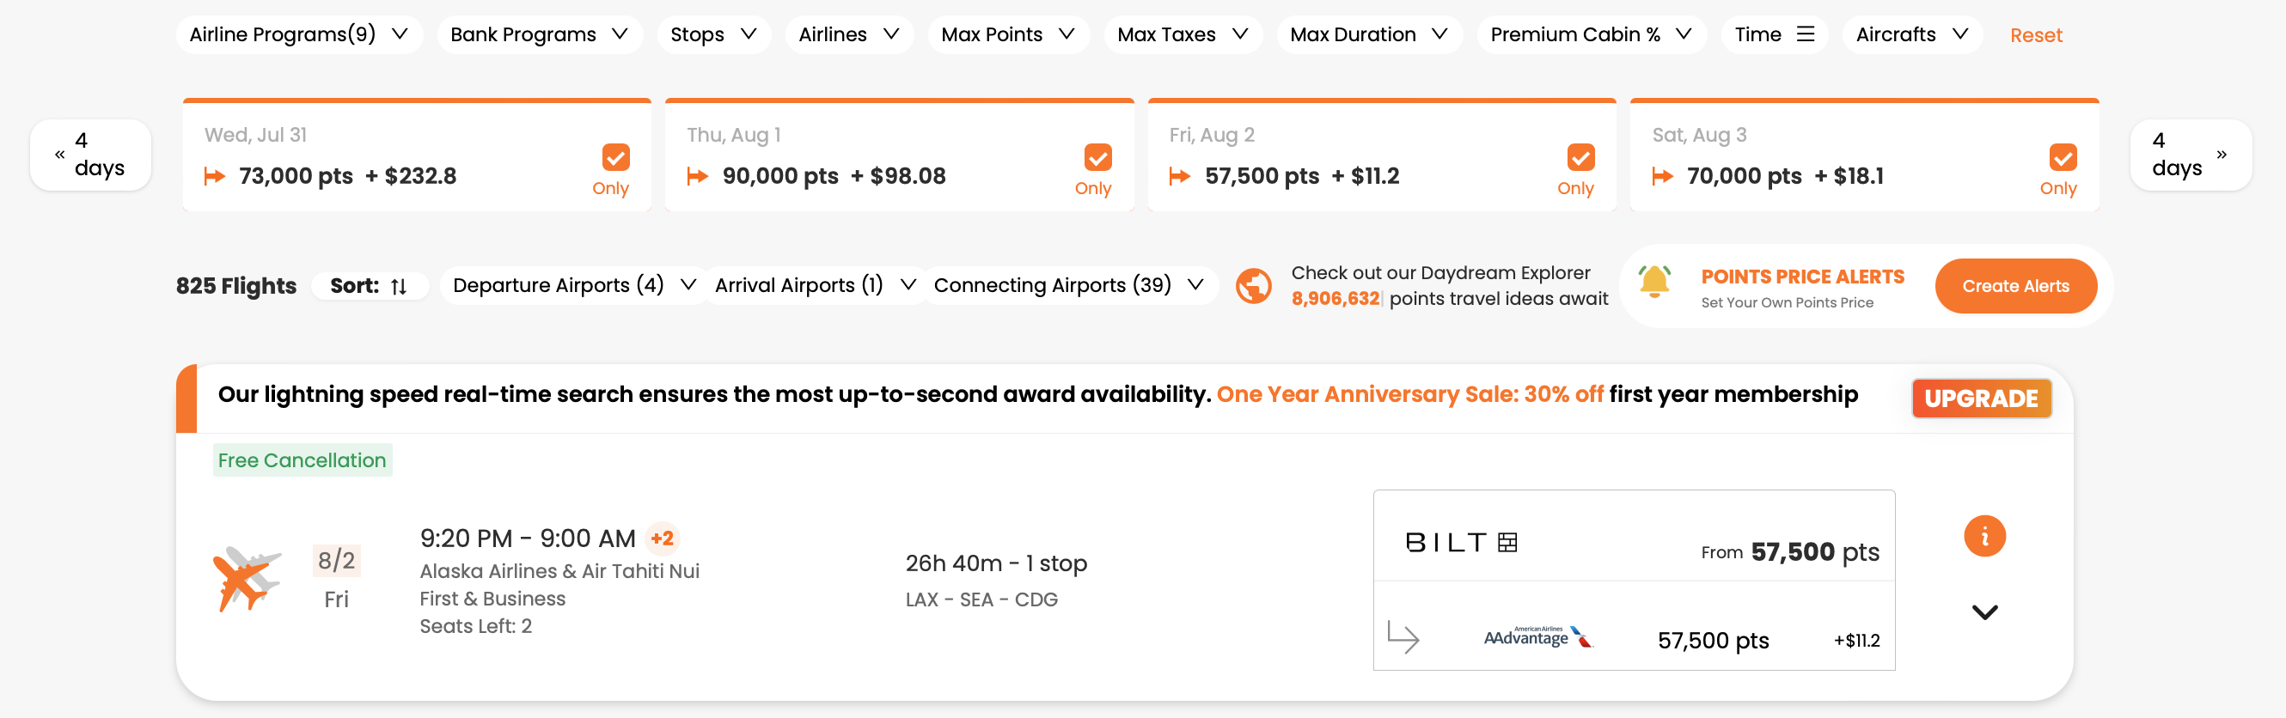The height and width of the screenshot is (718, 2286).
Task: Click the Reset filters link
Action: coord(2036,34)
